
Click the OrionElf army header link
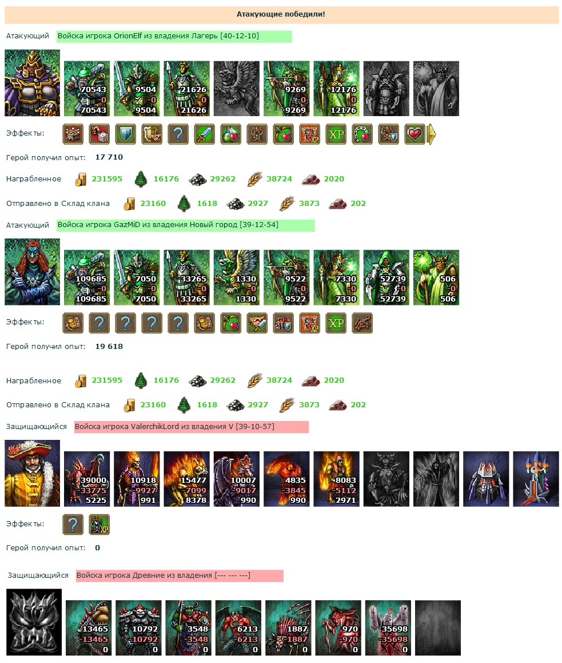point(174,37)
